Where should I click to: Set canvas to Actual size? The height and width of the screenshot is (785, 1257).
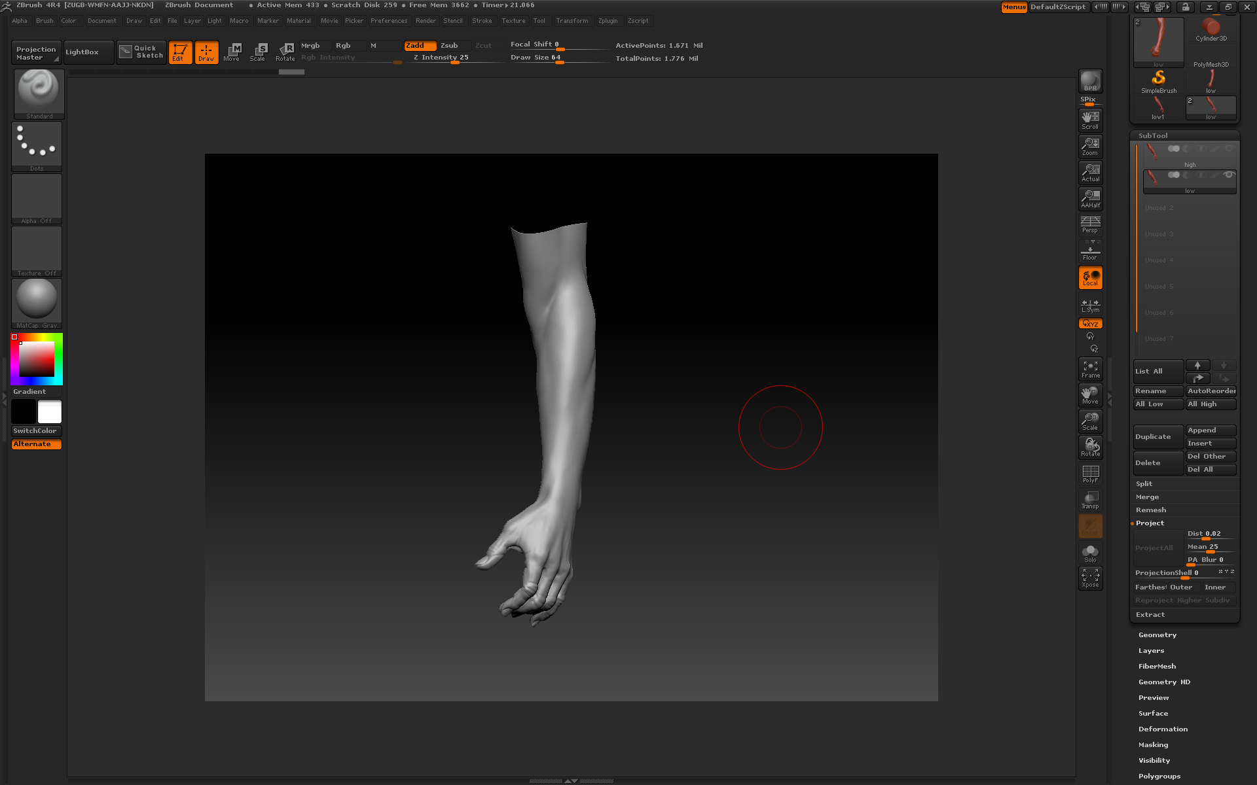tap(1090, 172)
